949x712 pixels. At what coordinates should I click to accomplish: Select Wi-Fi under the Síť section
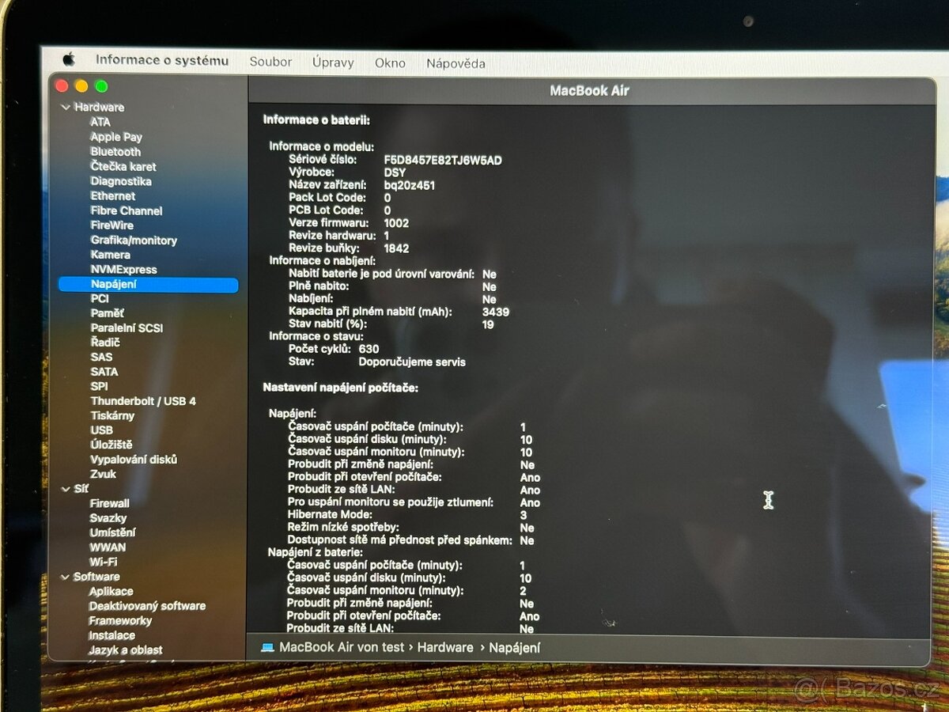coord(104,562)
